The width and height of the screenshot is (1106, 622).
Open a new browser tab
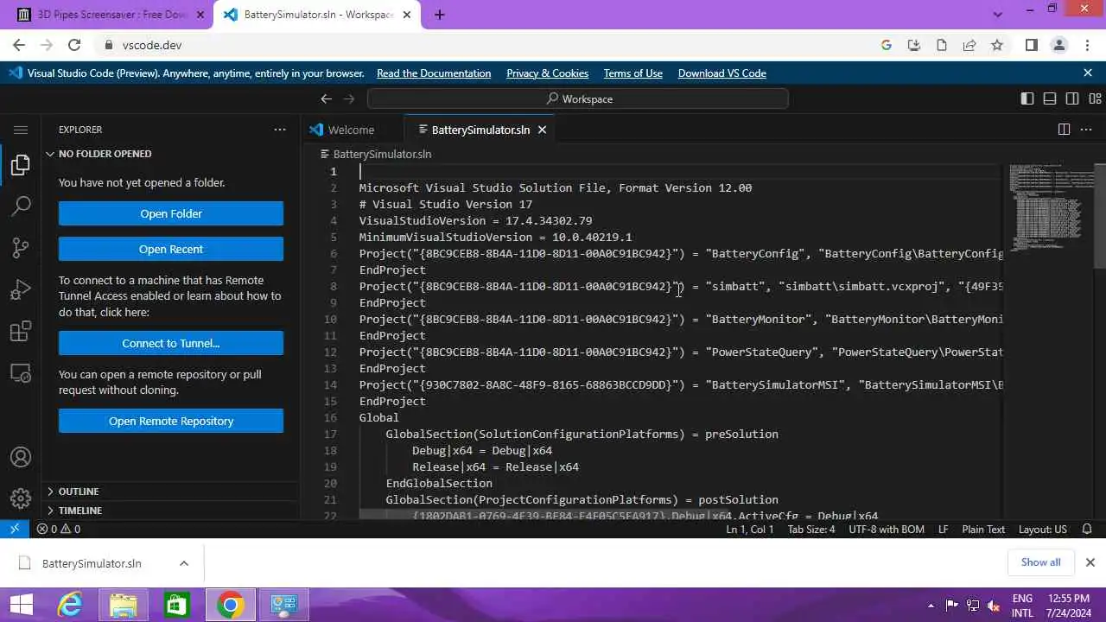point(440,15)
